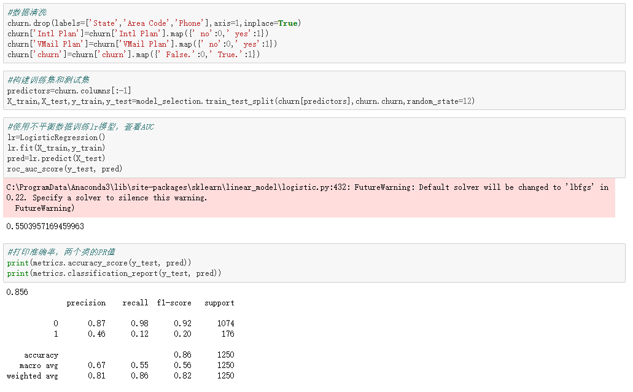Click the lr=LogisticRegression() line
This screenshot has width=633, height=392.
(x=56, y=138)
